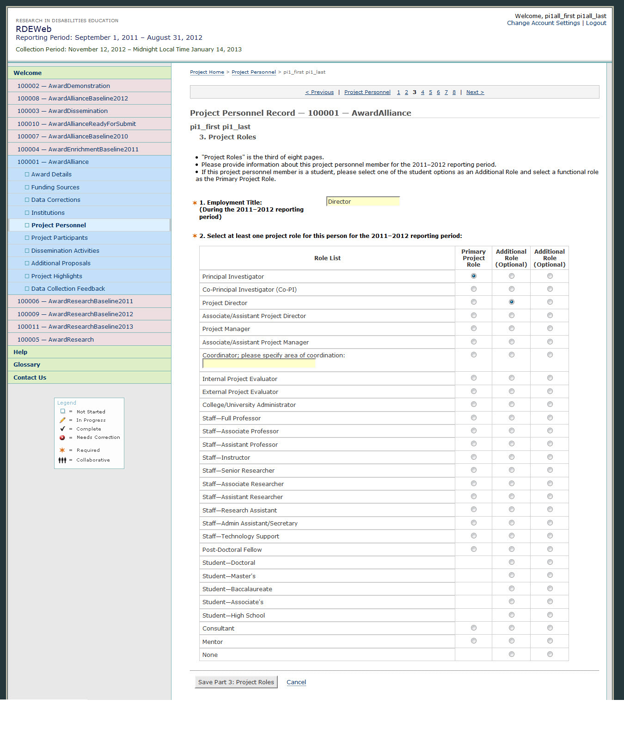Screen dimensions: 624x743
Task: Jump to page 5 in the pagination bar
Action: pos(430,92)
